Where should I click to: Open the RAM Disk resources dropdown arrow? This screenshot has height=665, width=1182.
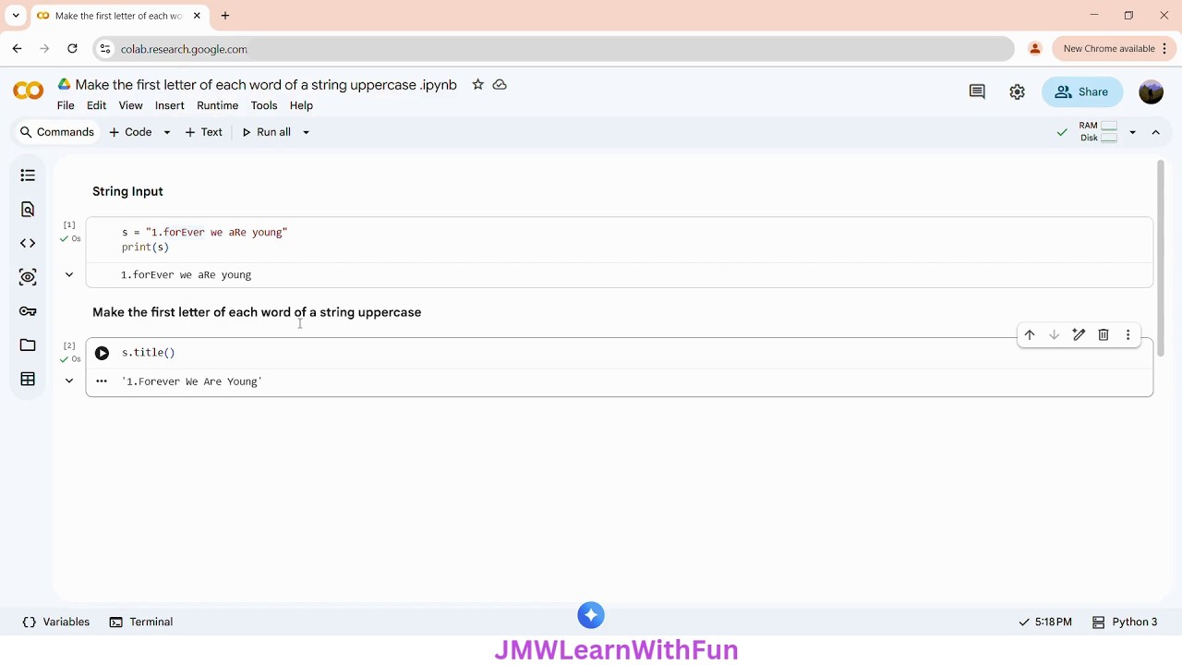(x=1133, y=132)
